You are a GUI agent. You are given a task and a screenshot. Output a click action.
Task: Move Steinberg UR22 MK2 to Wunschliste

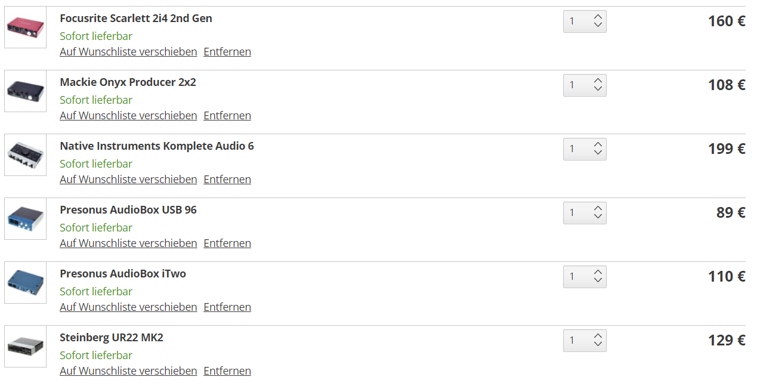pyautogui.click(x=128, y=371)
